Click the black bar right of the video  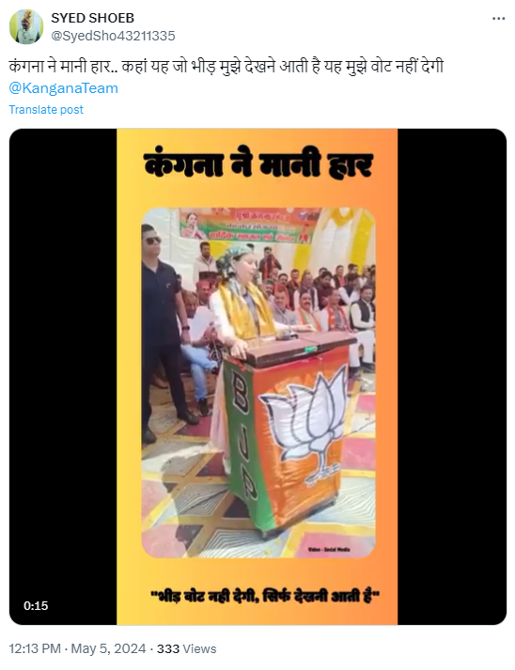pos(452,377)
